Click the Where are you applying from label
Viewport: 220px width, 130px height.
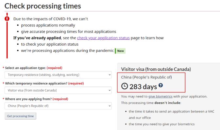point(28,99)
